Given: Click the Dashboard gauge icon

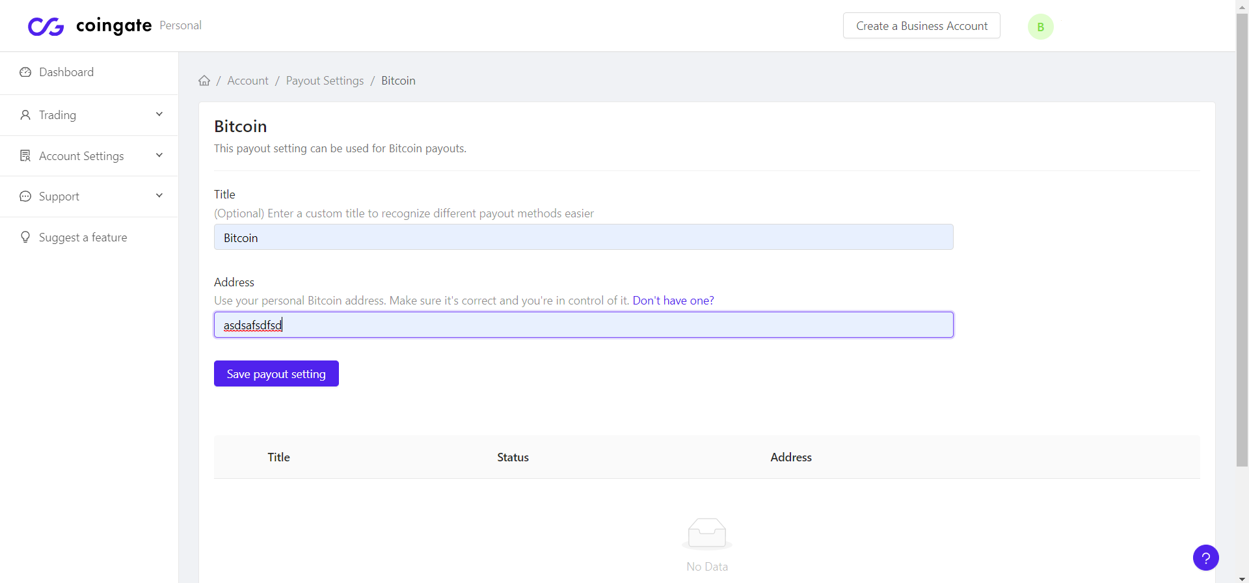Looking at the screenshot, I should point(25,72).
